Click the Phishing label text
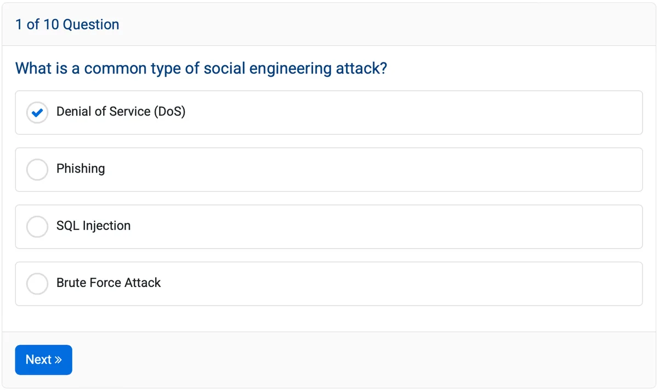 pos(80,169)
